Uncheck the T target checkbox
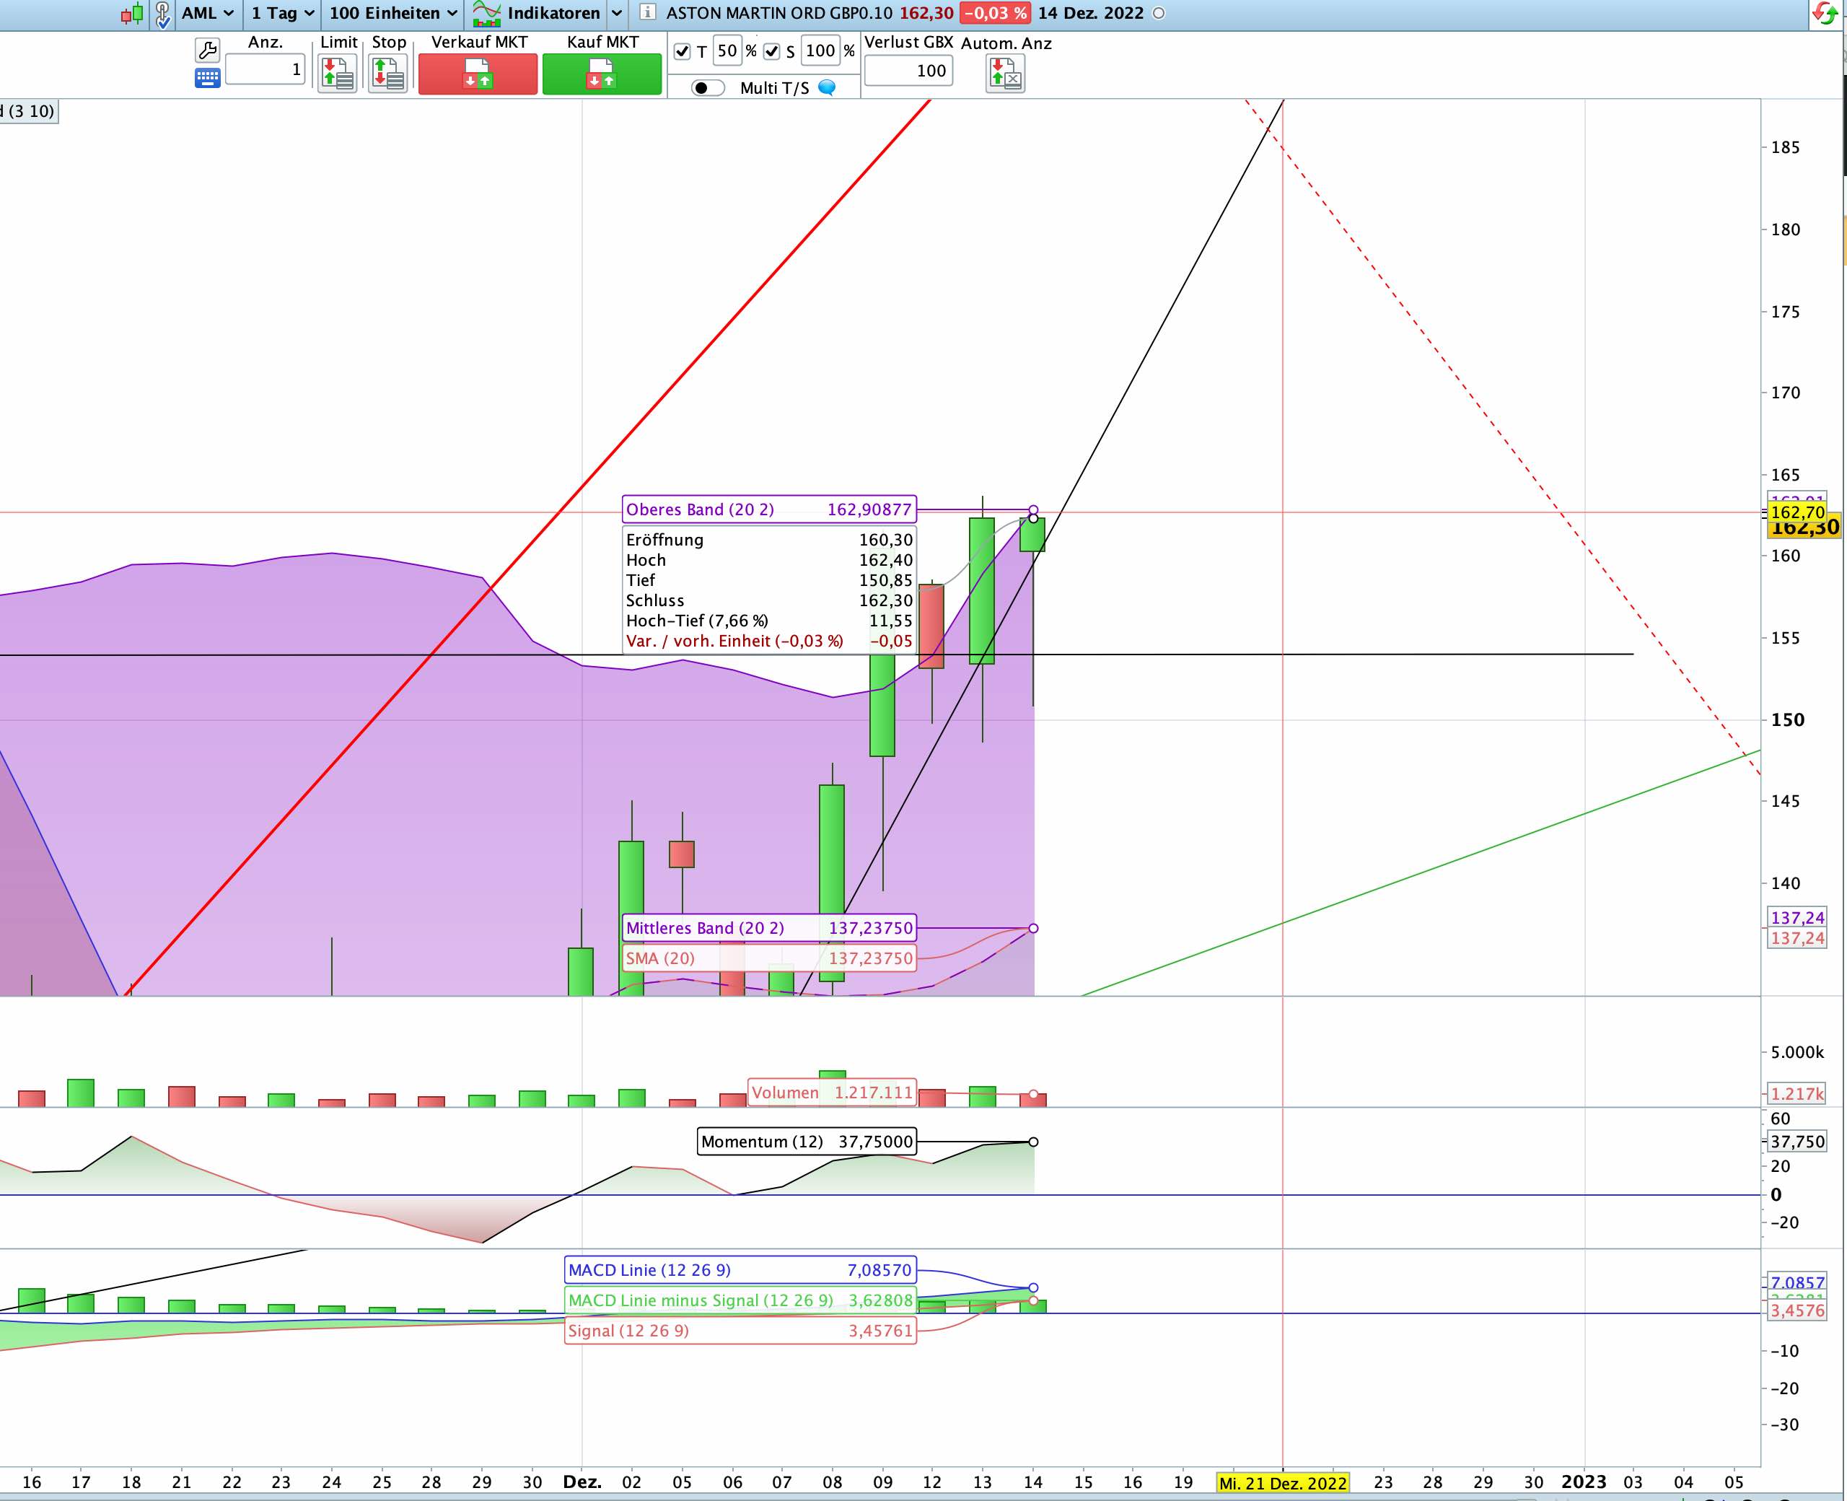 [x=682, y=52]
